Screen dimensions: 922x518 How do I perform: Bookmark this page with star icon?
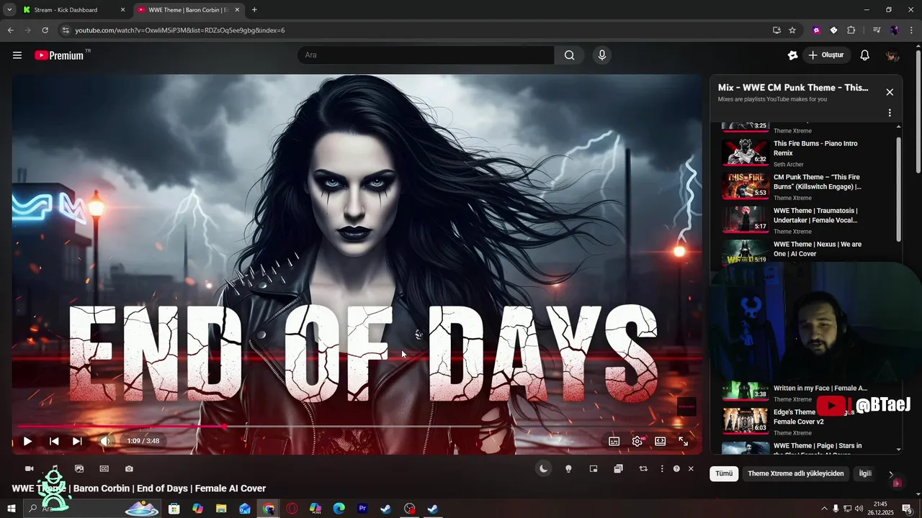792,30
